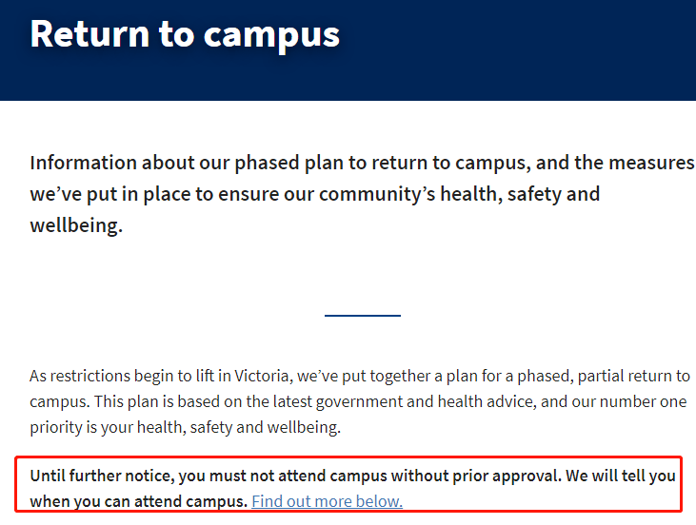Click the phrase 'We will tell you'
The height and width of the screenshot is (525, 696).
[621, 476]
